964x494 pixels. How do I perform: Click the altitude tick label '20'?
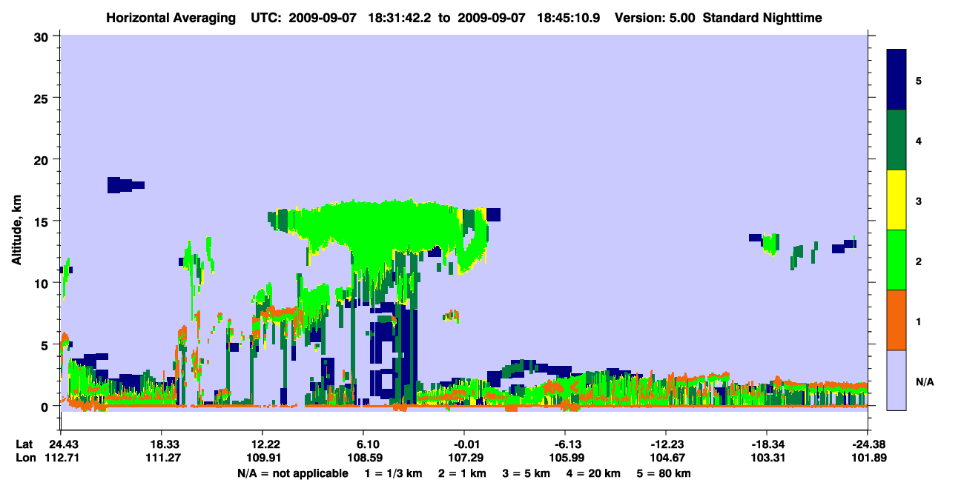click(43, 160)
